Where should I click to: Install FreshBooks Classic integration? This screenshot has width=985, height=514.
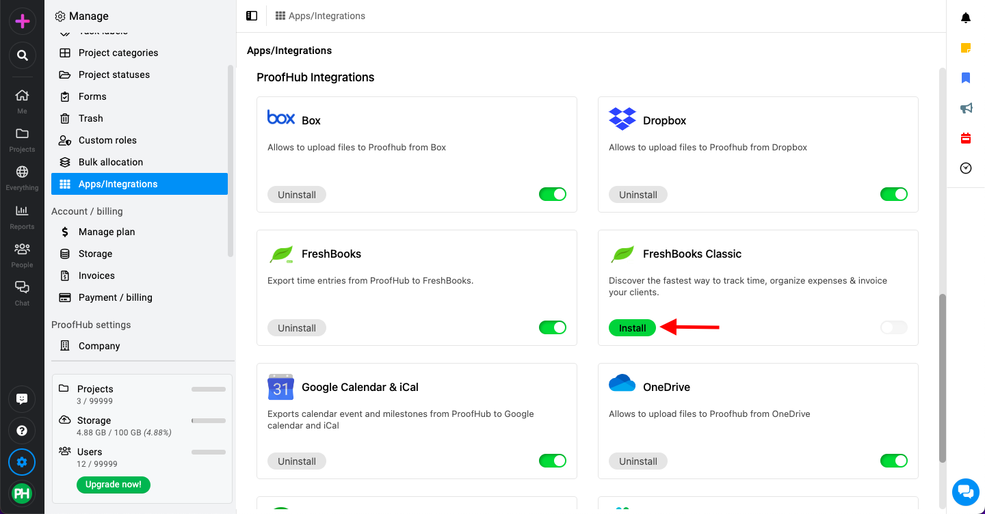[632, 328]
